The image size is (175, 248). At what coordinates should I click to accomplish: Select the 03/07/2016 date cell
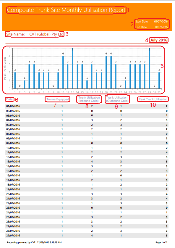pyautogui.click(x=13, y=115)
